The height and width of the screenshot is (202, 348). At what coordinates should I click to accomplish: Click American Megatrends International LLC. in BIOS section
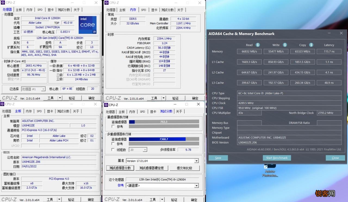coord(59,157)
